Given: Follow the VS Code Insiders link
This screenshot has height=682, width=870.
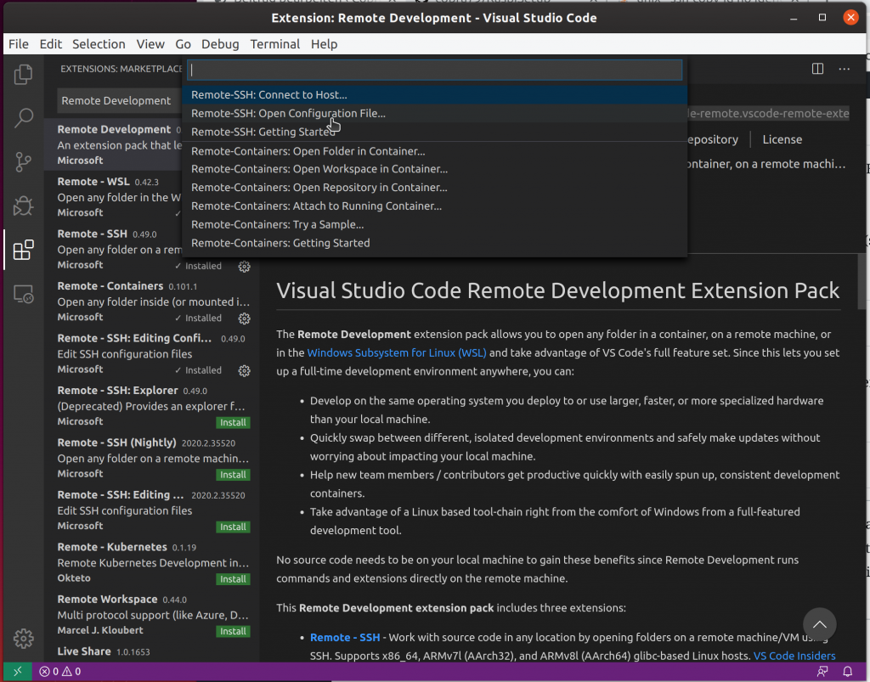Looking at the screenshot, I should [x=794, y=656].
